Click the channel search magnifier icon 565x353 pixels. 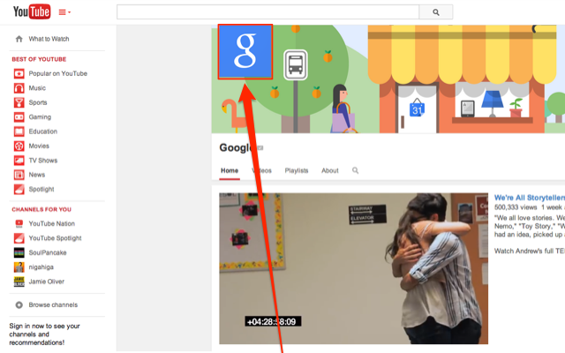coord(355,170)
